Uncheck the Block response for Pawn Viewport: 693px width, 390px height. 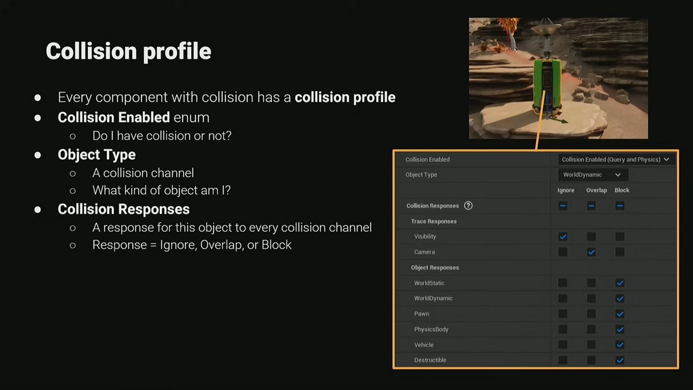[x=620, y=314]
